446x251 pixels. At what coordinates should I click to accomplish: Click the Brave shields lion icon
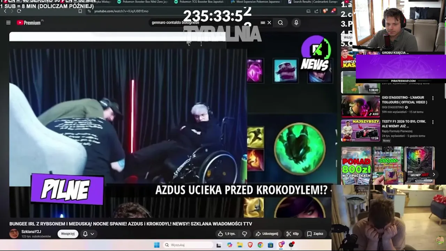click(325, 11)
